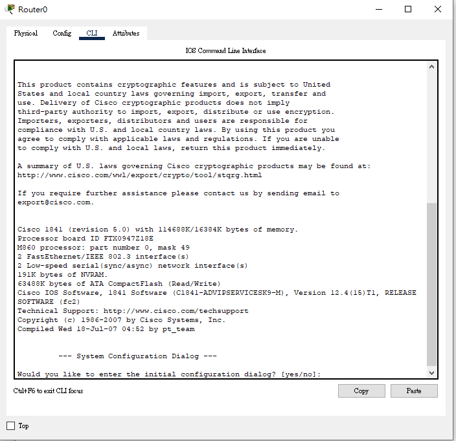The image size is (456, 441).
Task: Click the CLI vertical scrollbar thumb
Action: 431,285
